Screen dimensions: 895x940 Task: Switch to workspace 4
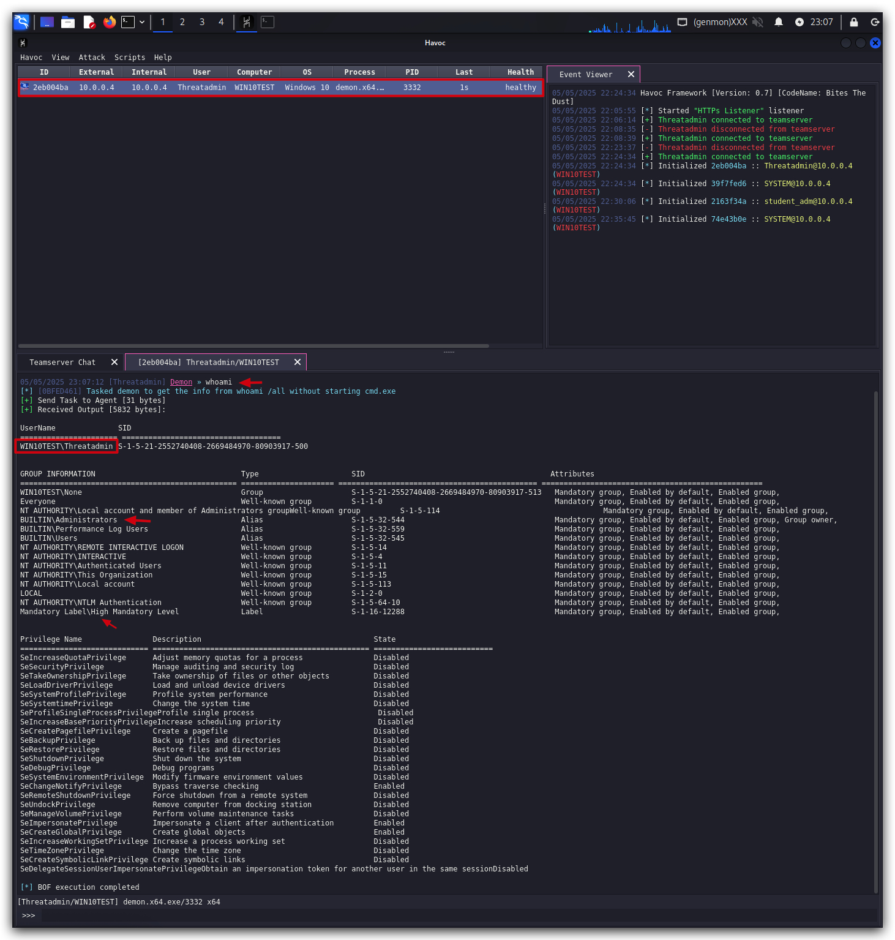222,22
